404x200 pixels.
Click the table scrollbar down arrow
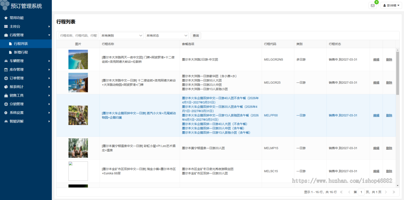coord(398,185)
